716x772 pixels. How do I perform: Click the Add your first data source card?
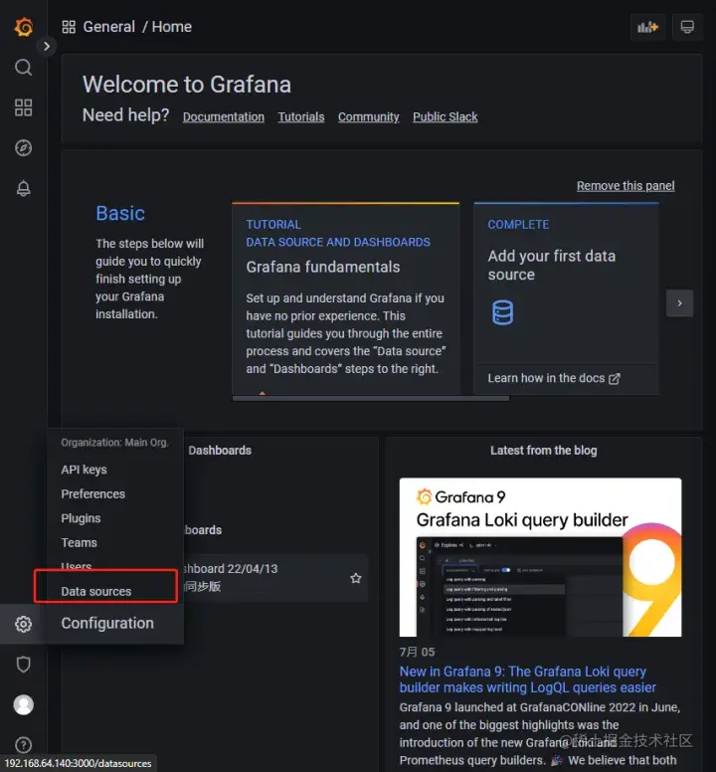[x=566, y=298]
